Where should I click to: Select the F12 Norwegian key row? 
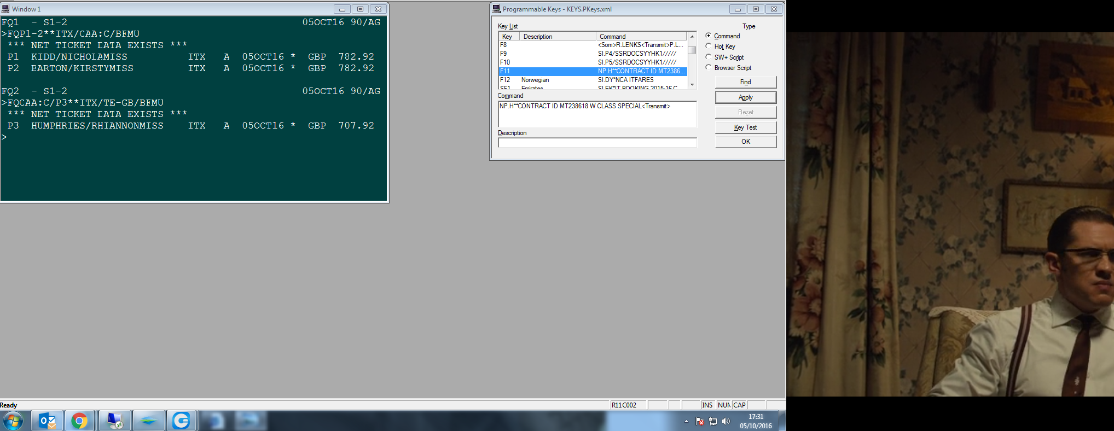[593, 80]
